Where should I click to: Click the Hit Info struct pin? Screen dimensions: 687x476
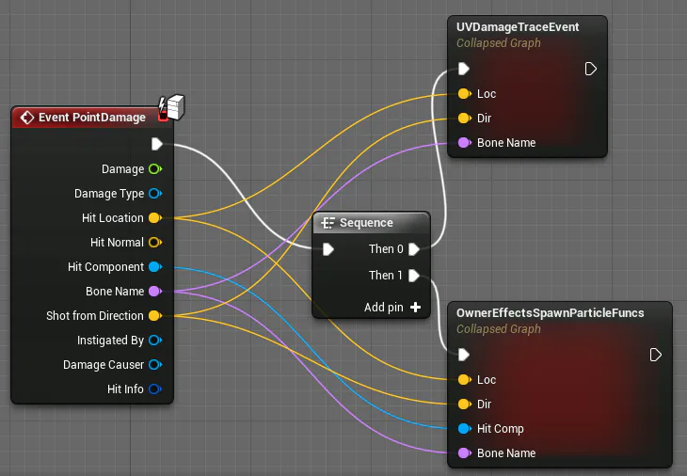pos(155,389)
